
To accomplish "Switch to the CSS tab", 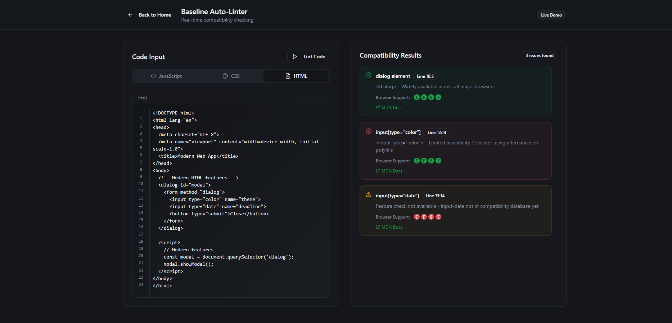I will tap(231, 76).
